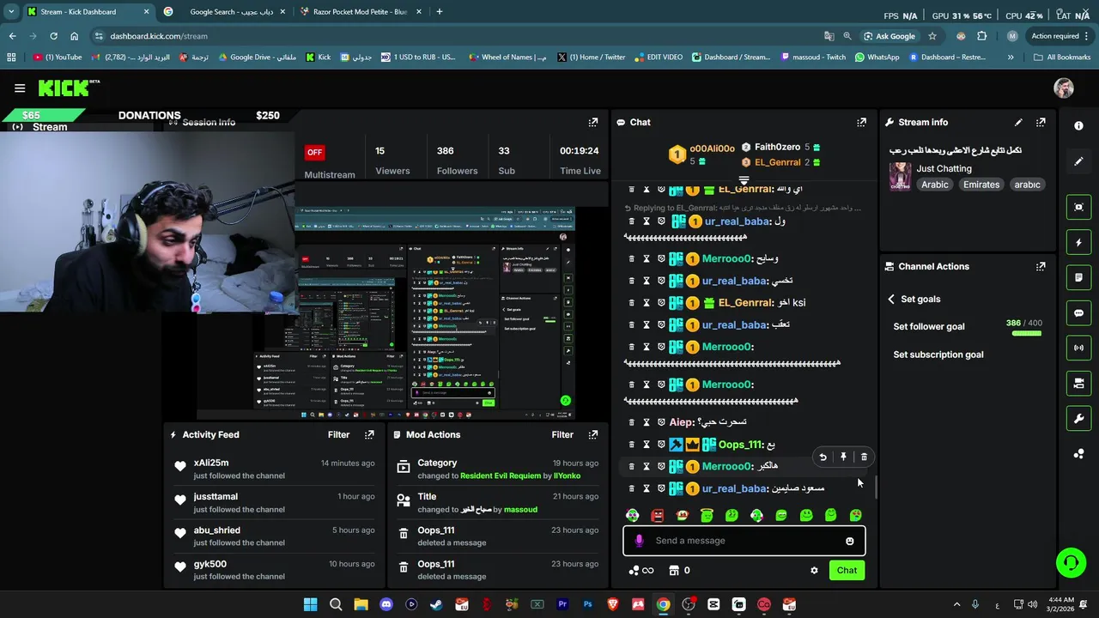Delete Merrooo0's hovered message with trash icon
Screen dimensions: 1099x618
[x=864, y=457]
